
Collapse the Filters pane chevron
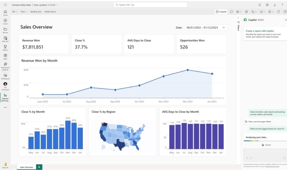238,18
